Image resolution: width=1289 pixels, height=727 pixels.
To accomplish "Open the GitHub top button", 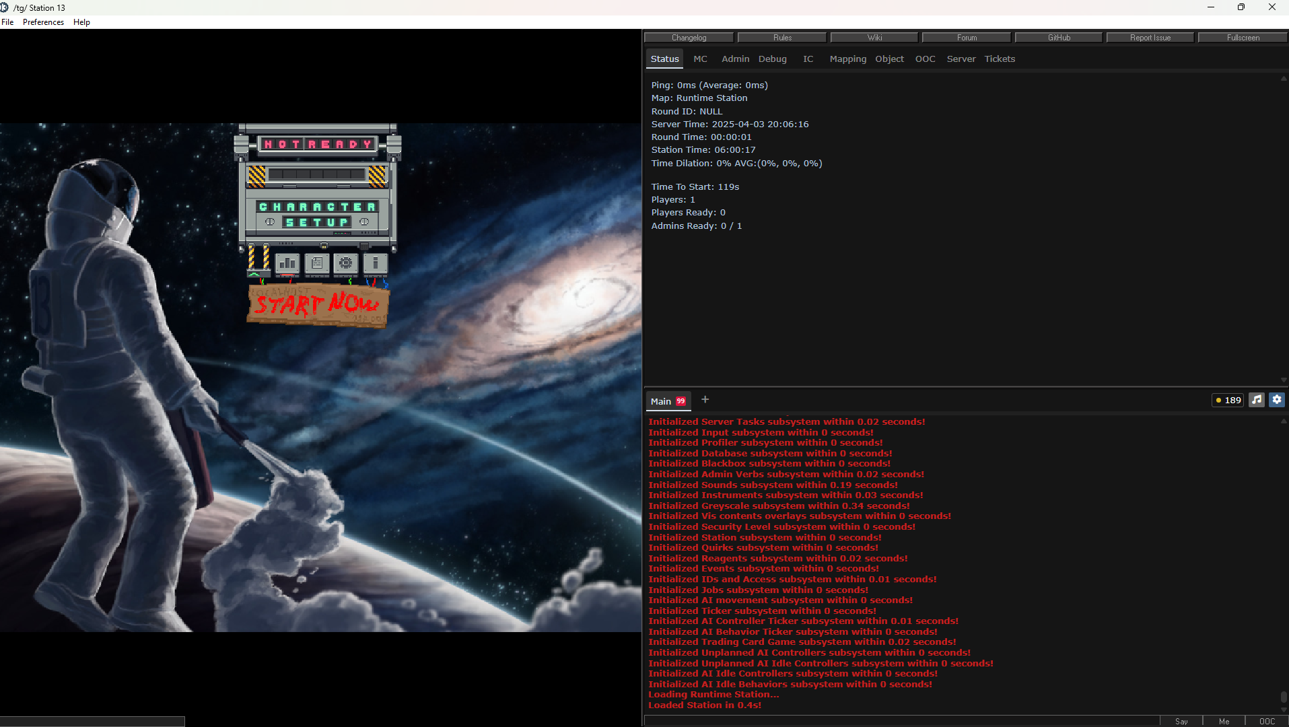I will (x=1059, y=38).
